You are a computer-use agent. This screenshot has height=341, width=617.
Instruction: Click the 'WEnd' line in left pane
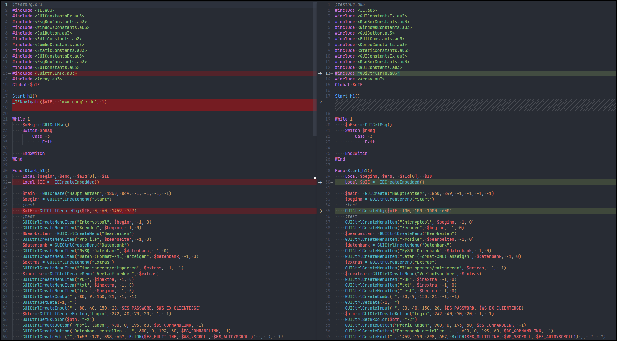18,159
